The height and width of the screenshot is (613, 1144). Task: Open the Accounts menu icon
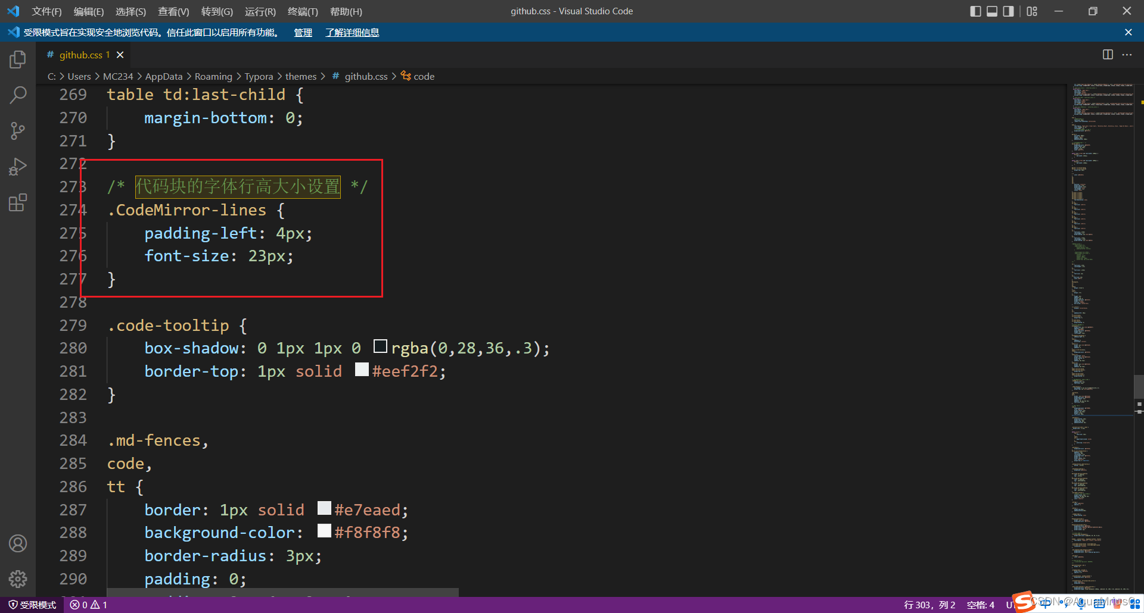[18, 543]
